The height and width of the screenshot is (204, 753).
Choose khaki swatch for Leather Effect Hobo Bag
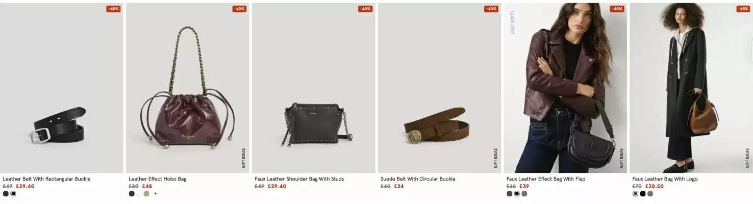pos(146,194)
